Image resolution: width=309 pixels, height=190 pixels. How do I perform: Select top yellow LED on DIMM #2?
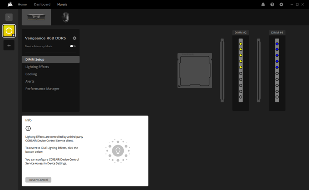[x=241, y=44]
